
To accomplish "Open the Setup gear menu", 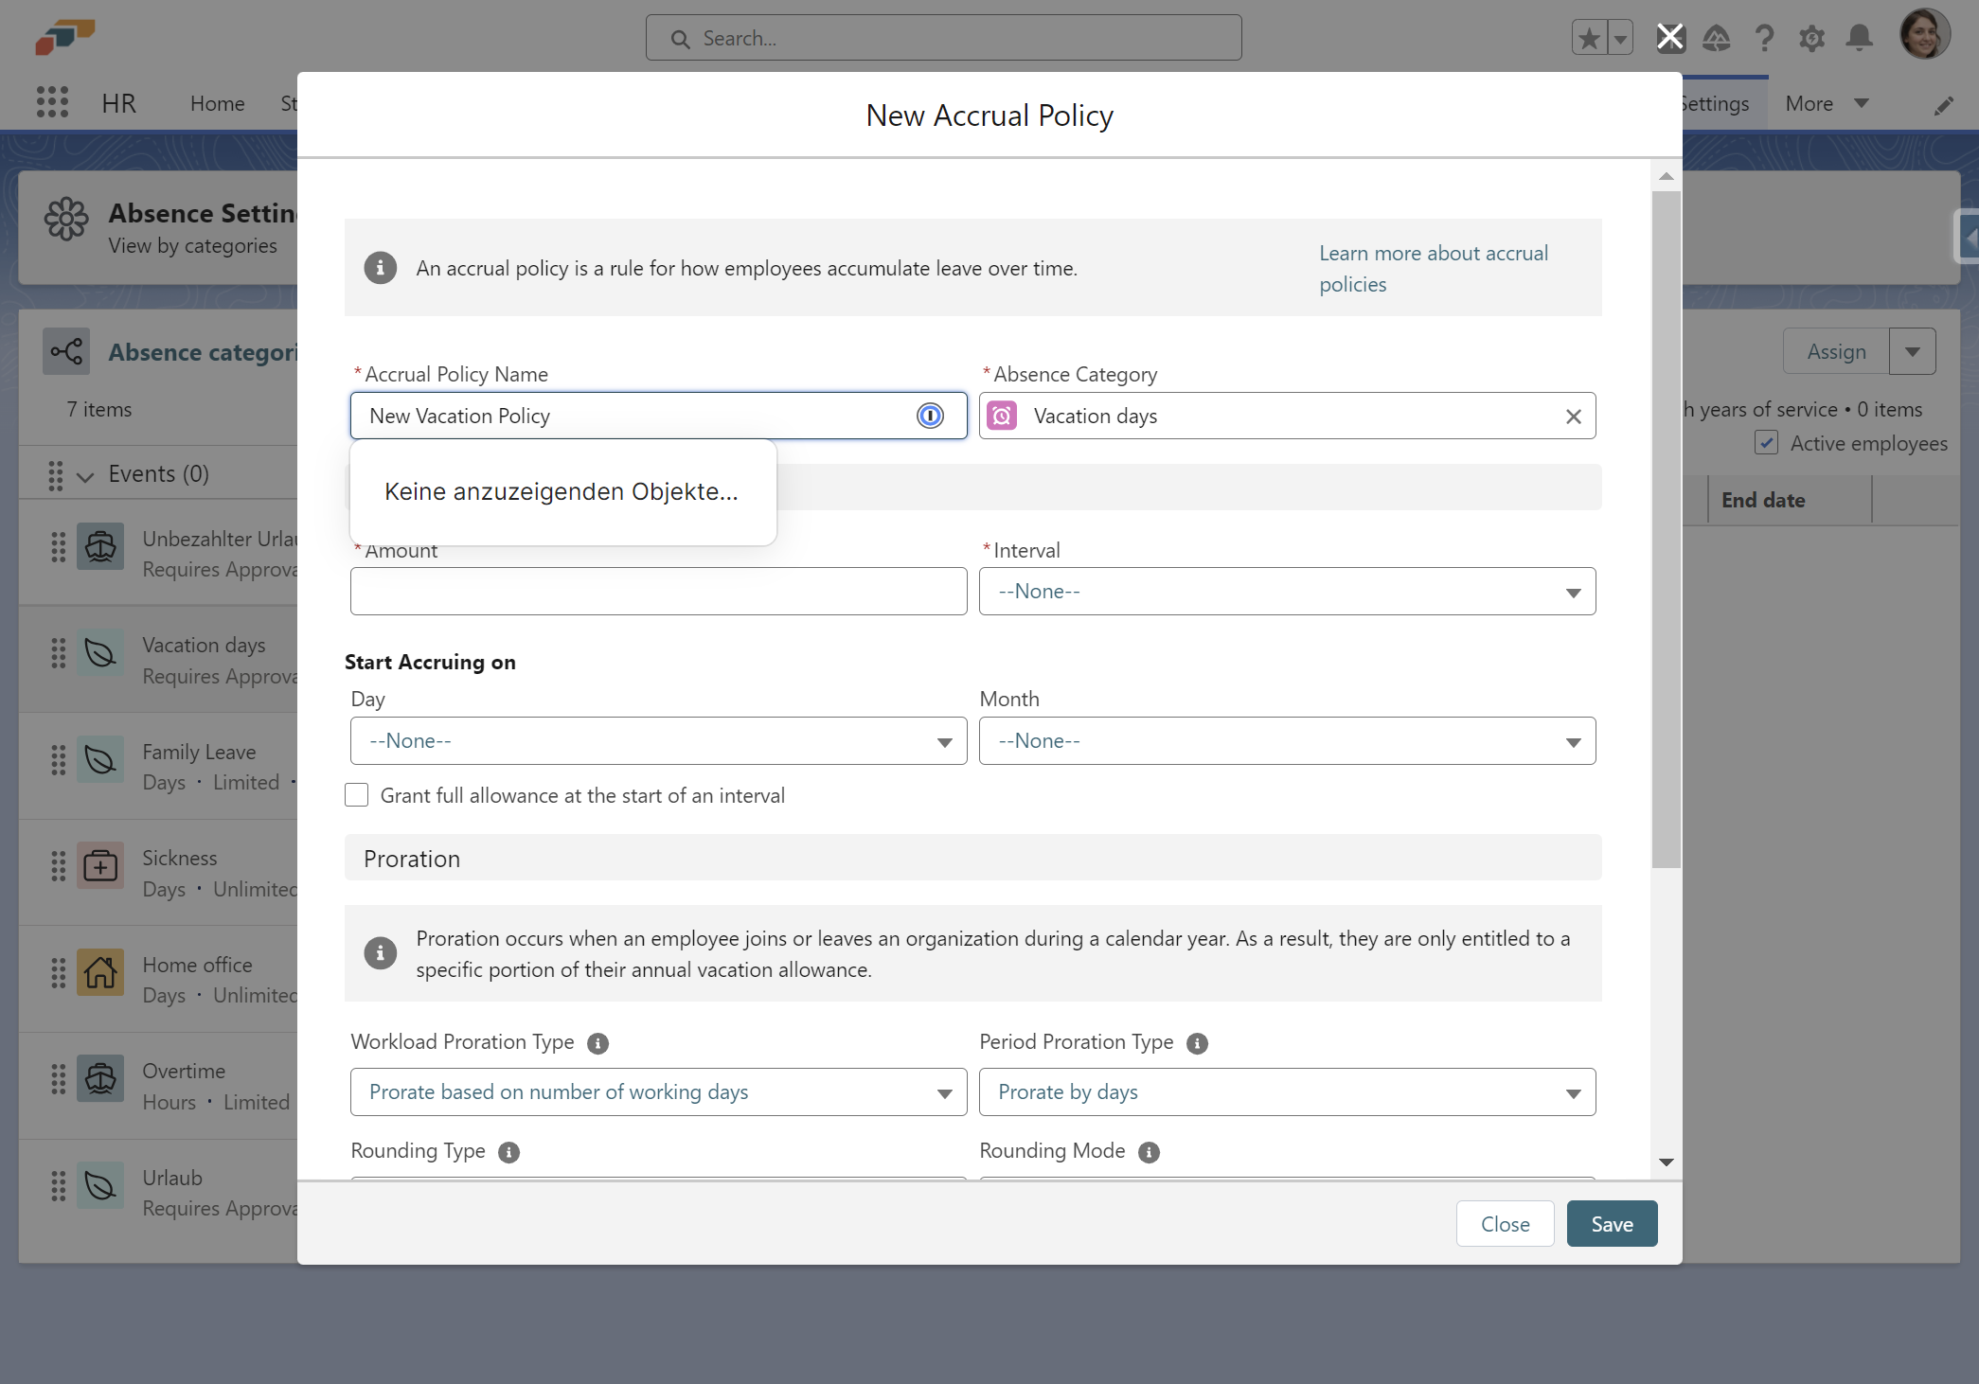I will tap(1811, 38).
